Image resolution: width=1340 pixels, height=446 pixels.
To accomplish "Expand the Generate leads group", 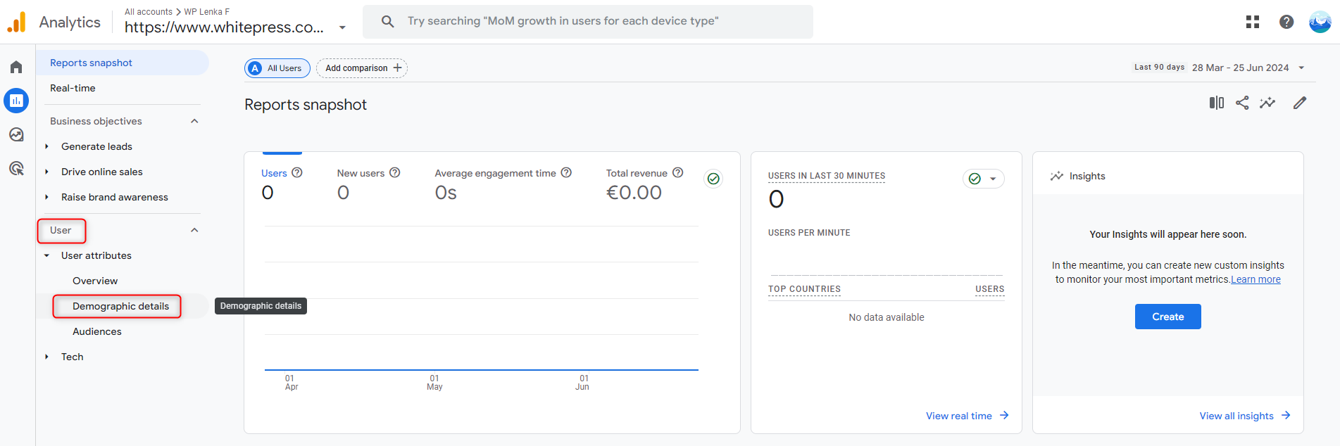I will point(46,146).
